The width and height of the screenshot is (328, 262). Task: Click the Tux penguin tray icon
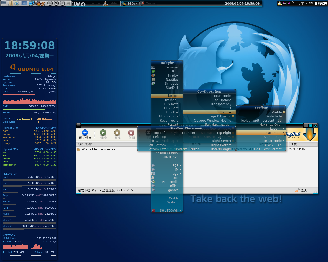[280, 3]
